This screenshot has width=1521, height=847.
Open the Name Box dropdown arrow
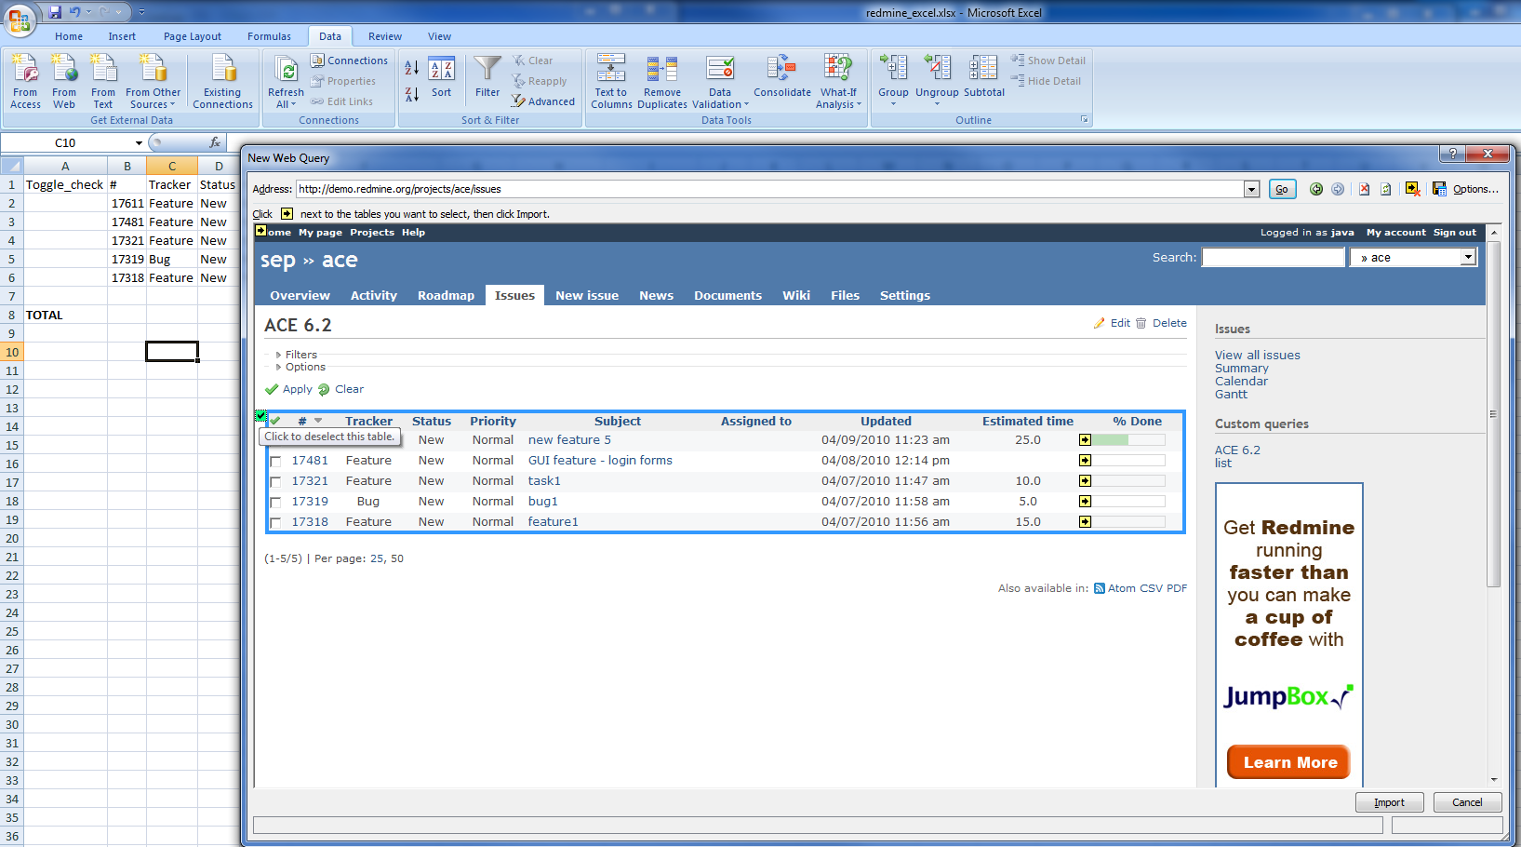point(139,143)
